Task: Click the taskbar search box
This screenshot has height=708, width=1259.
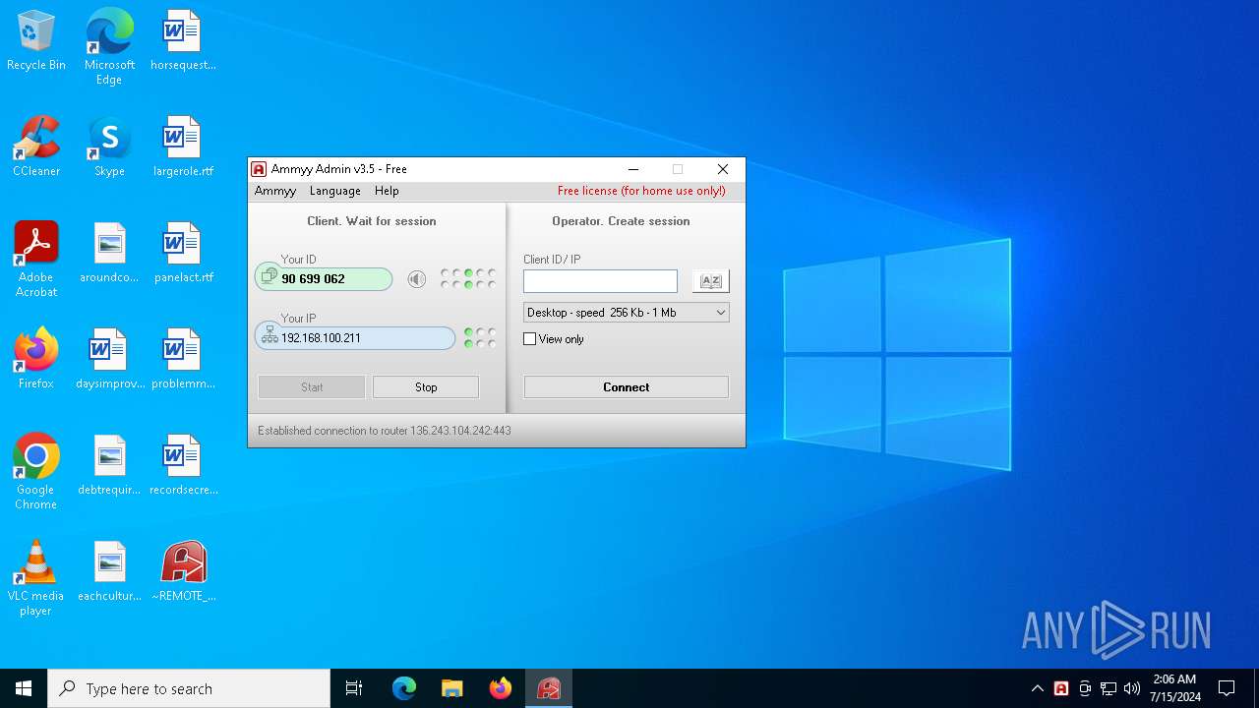Action: (x=189, y=688)
